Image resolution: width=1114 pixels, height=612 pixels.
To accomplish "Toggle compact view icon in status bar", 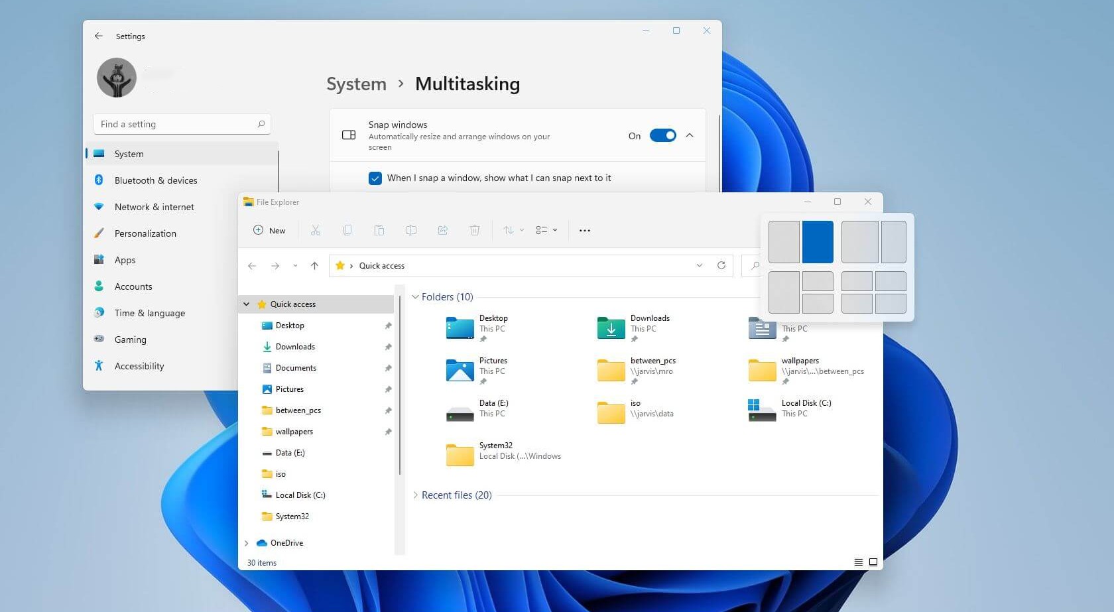I will [x=858, y=562].
